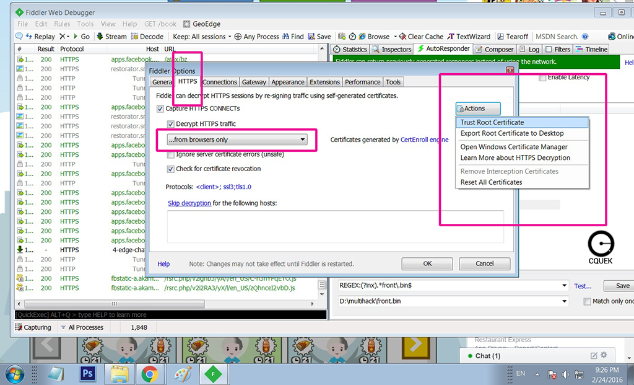Toggle Decrypt HTTPS traffic checkbox

(171, 124)
